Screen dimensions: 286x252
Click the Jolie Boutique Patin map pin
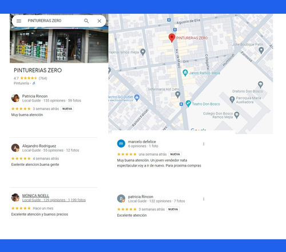tap(261, 50)
